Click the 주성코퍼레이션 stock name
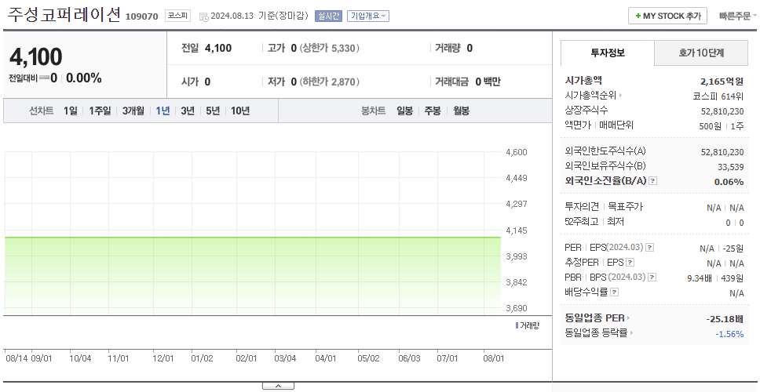This screenshot has width=760, height=392. coord(64,15)
